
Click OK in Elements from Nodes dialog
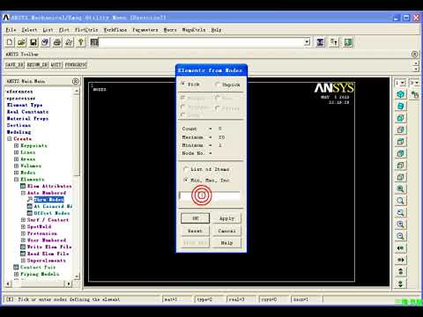tap(196, 218)
